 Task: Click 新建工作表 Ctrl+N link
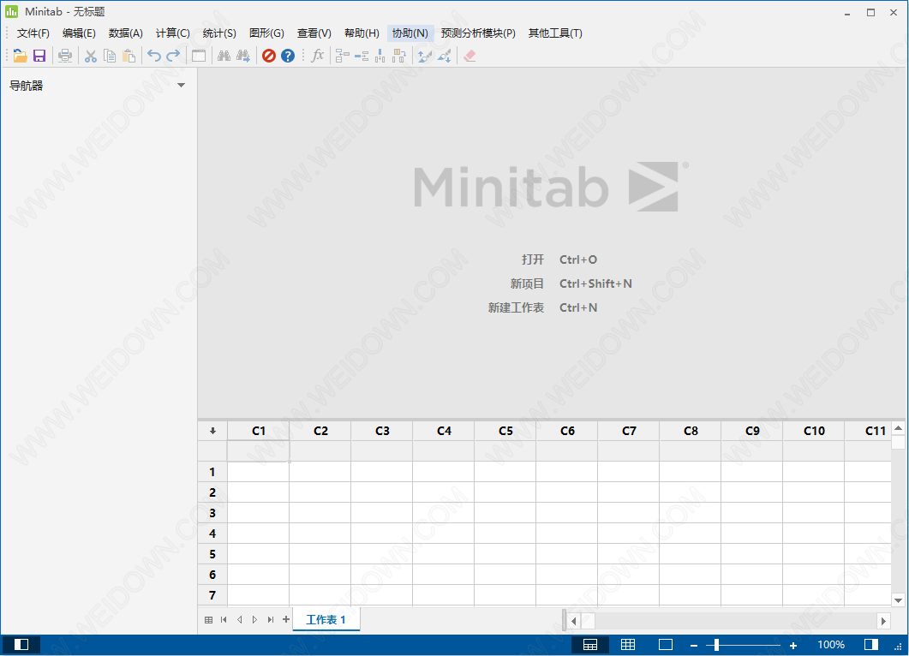[542, 307]
